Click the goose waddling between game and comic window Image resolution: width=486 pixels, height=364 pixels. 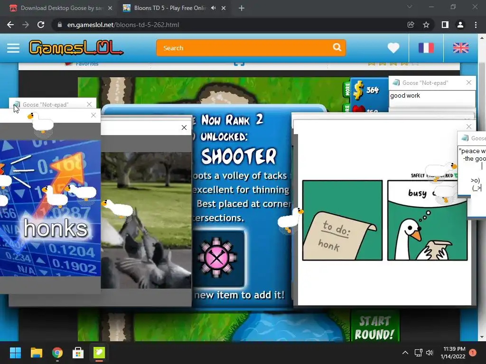pyautogui.click(x=290, y=220)
